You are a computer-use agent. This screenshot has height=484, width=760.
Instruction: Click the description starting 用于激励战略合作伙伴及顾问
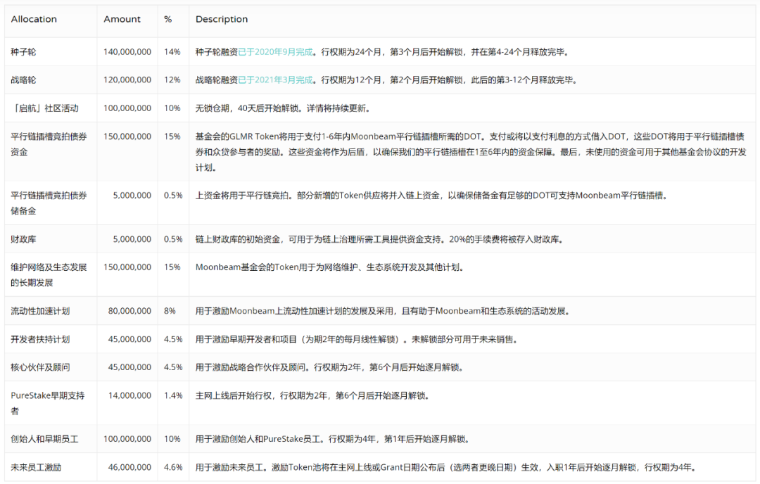point(329,367)
